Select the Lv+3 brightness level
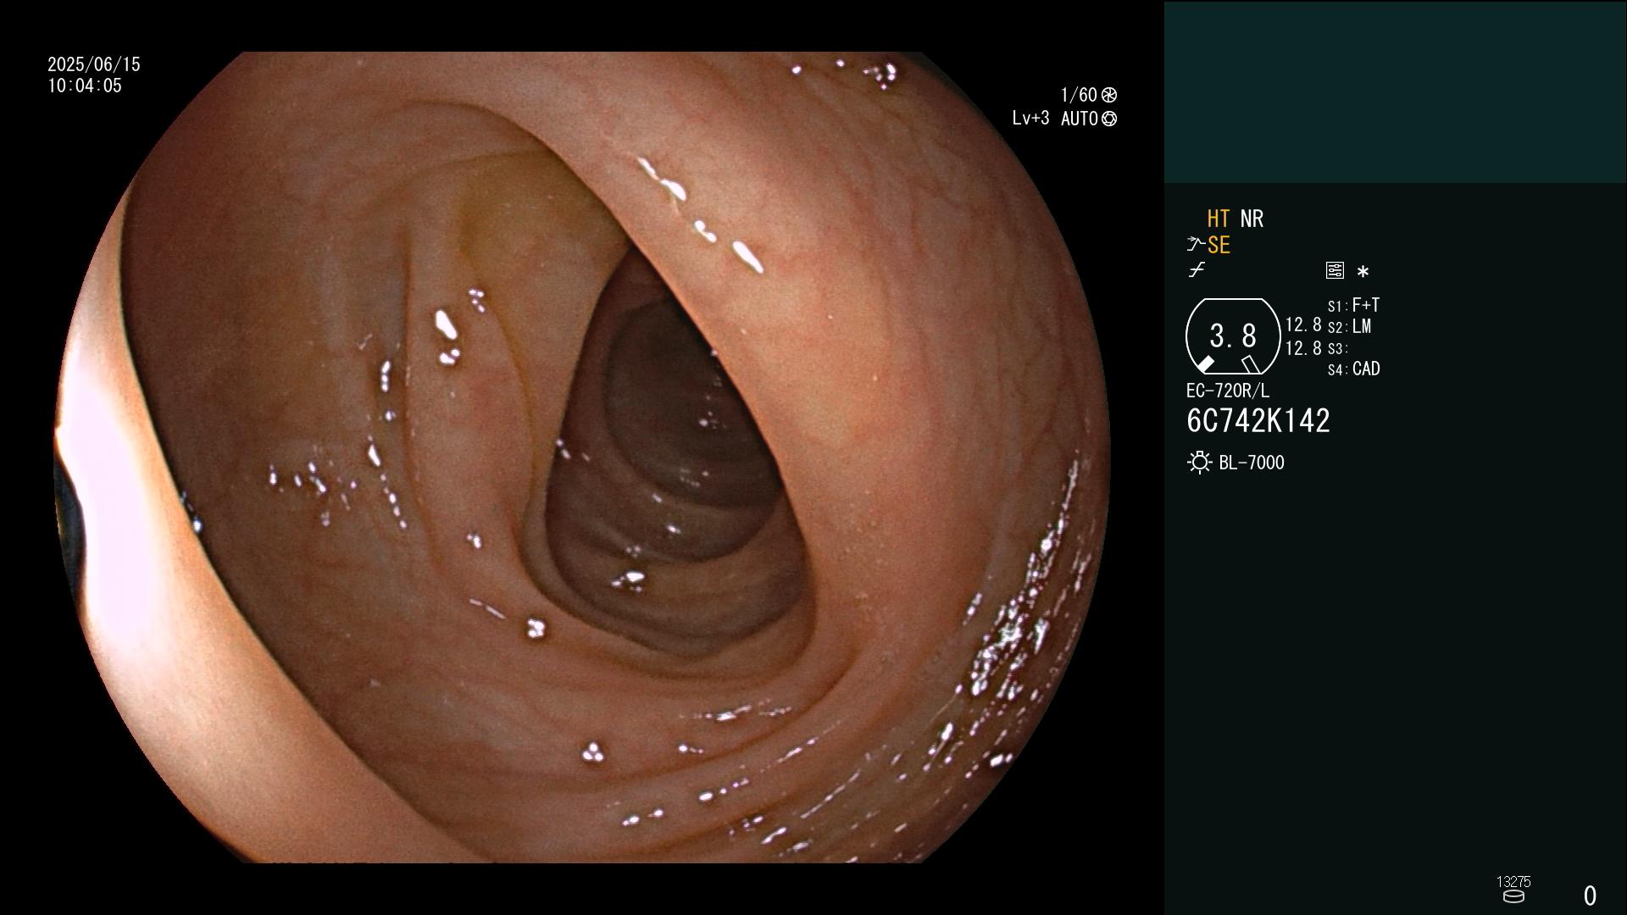The image size is (1627, 915). point(1030,119)
